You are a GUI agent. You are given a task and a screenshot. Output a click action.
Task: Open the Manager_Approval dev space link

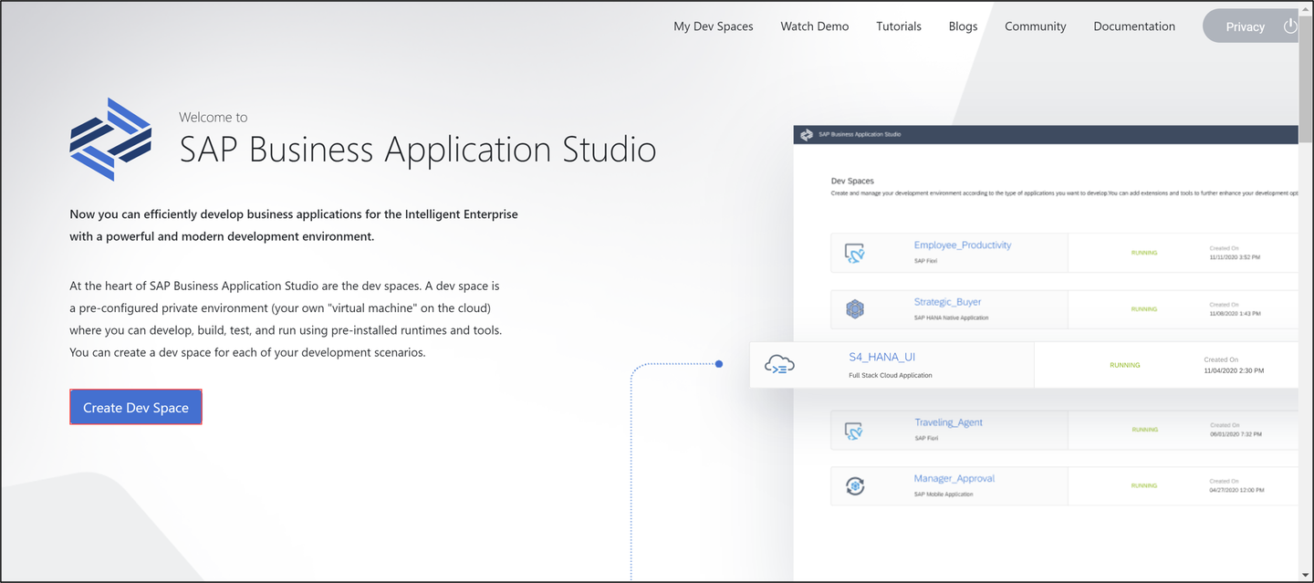tap(954, 478)
